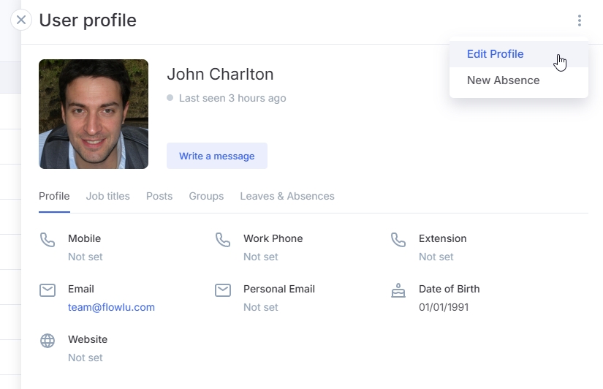Go to the Groups tab
The width and height of the screenshot is (603, 389).
click(206, 196)
